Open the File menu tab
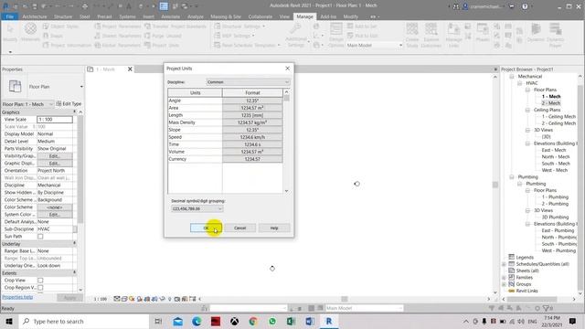This screenshot has width=585, height=329. click(10, 16)
